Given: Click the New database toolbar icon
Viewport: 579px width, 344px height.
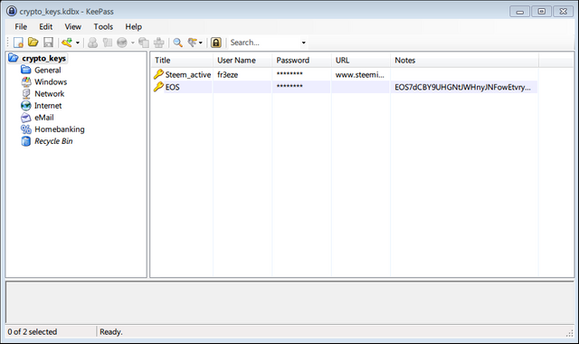Looking at the screenshot, I should point(18,43).
